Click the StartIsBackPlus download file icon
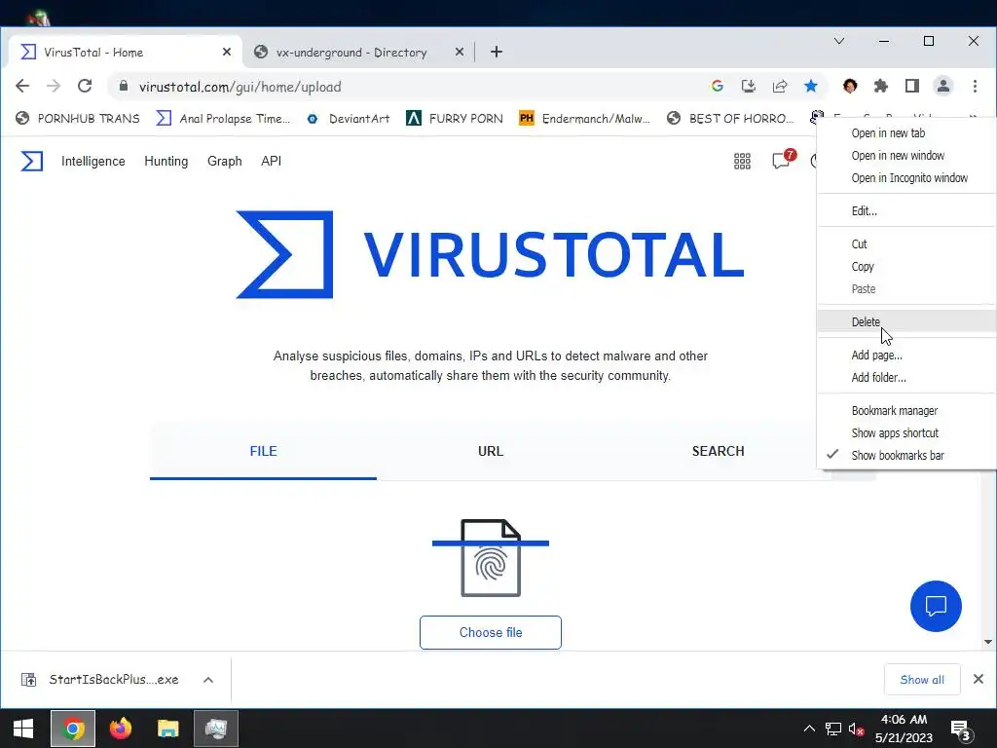Screen dimensions: 997x748 (28, 679)
